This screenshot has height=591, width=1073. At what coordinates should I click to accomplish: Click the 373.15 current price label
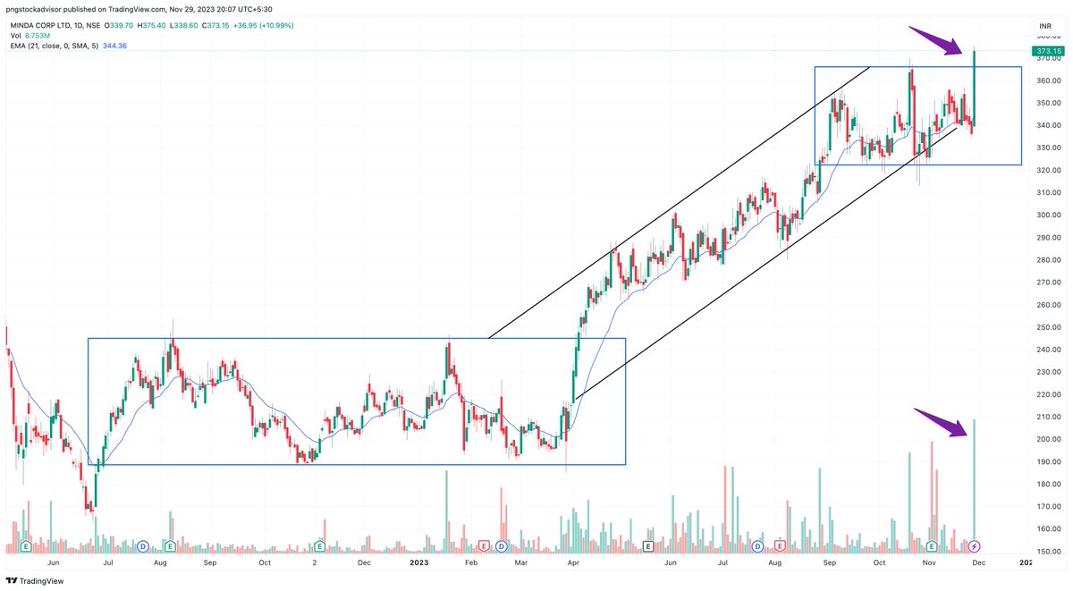pyautogui.click(x=1046, y=51)
